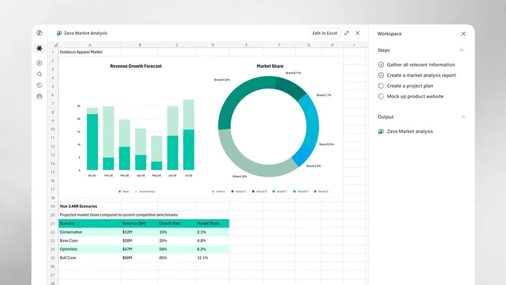
Task: Select the '$28M' revenue cell
Action: coord(140,241)
